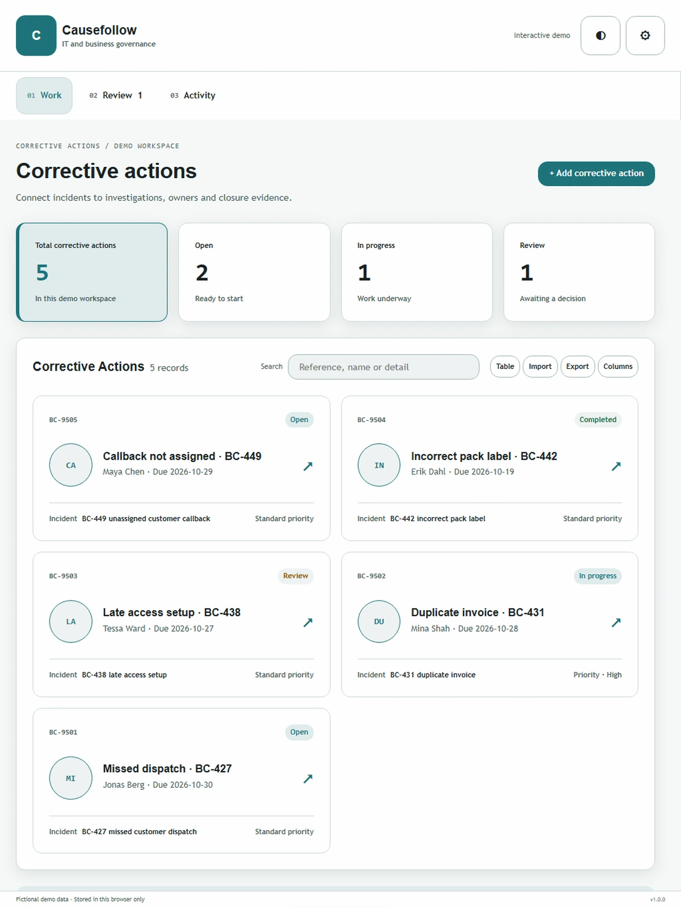Filter by the In progress summary card
The height and width of the screenshot is (908, 681).
417,272
